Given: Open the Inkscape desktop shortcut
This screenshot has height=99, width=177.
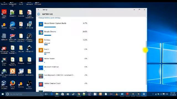Looking at the screenshot, I should pyautogui.click(x=29, y=49).
